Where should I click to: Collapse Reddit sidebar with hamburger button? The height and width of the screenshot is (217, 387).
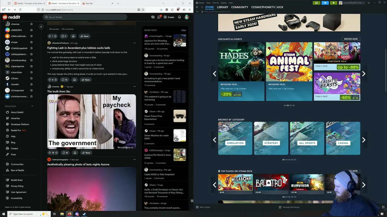(41, 27)
